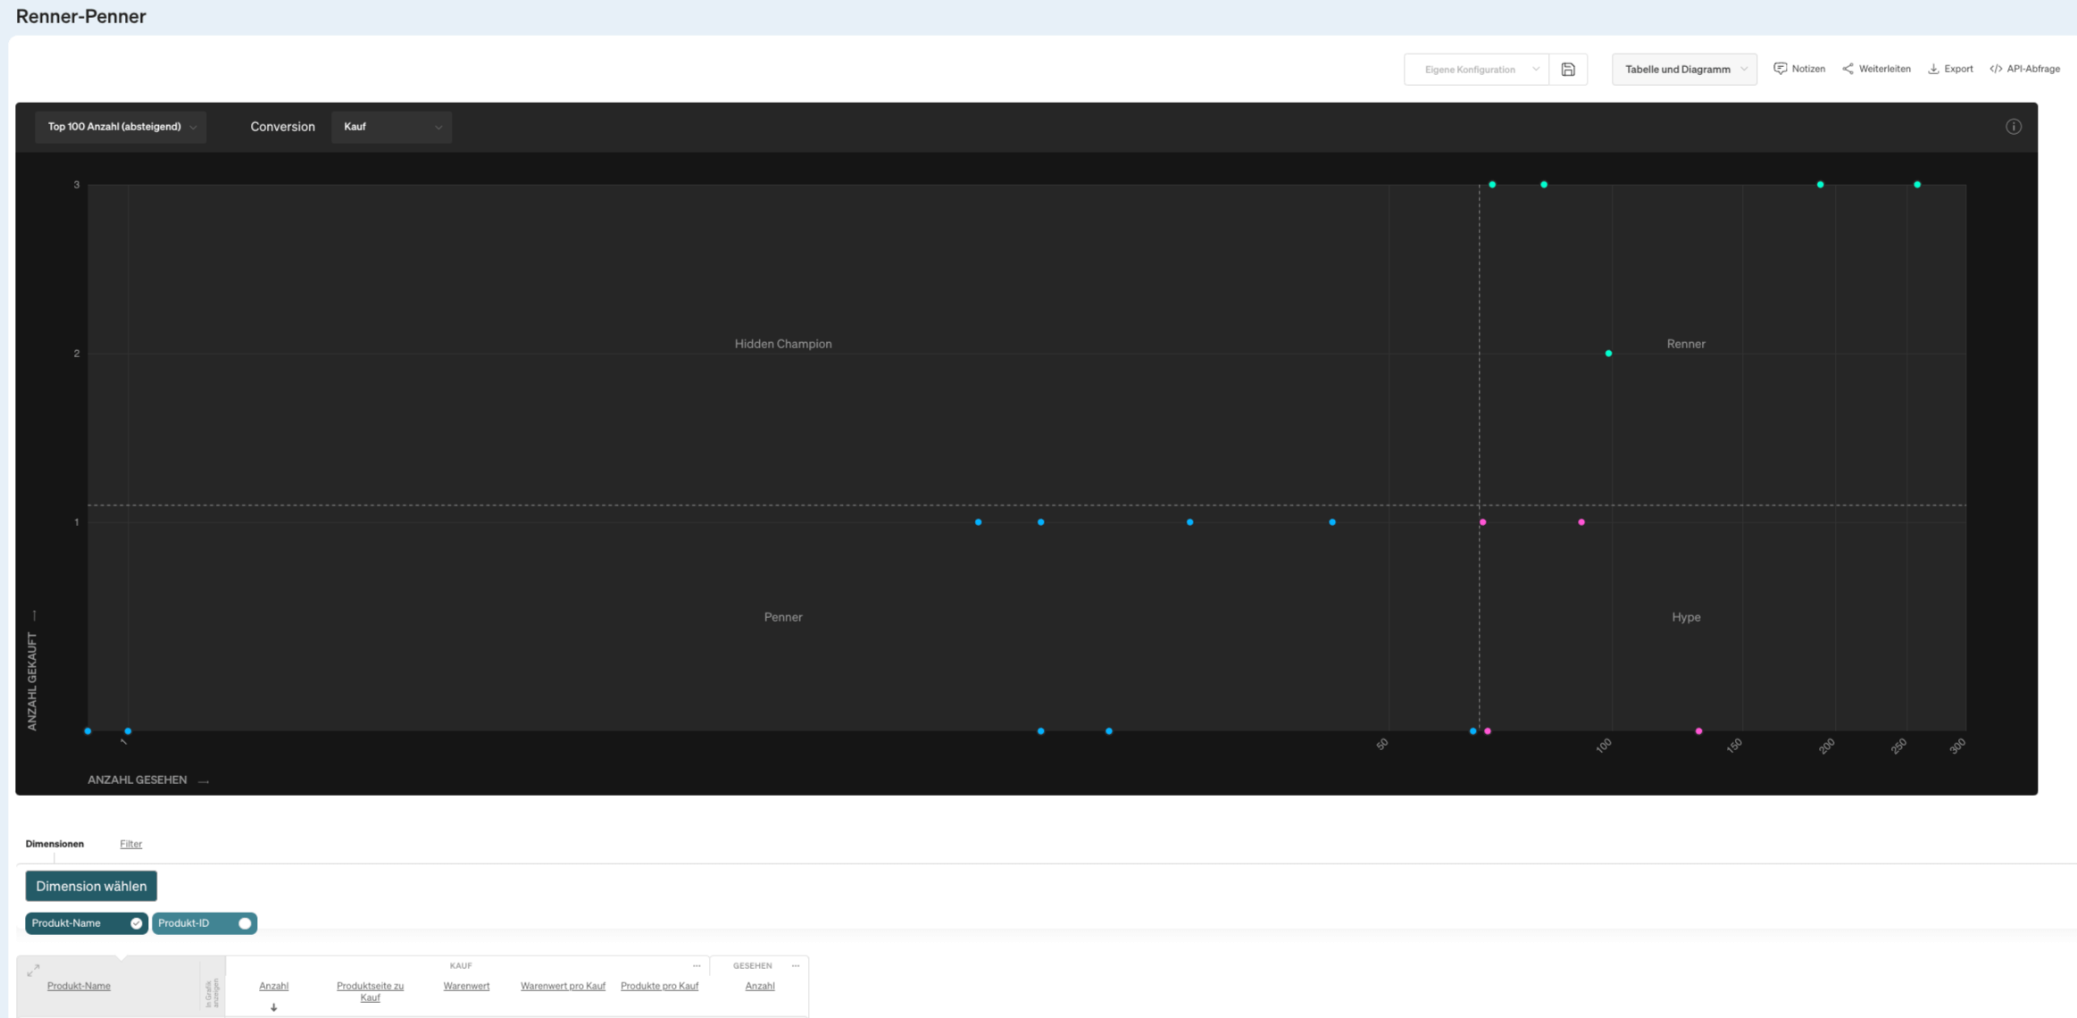
Task: Open the Tabelle und Diagramm view dropdown
Action: pyautogui.click(x=1684, y=70)
